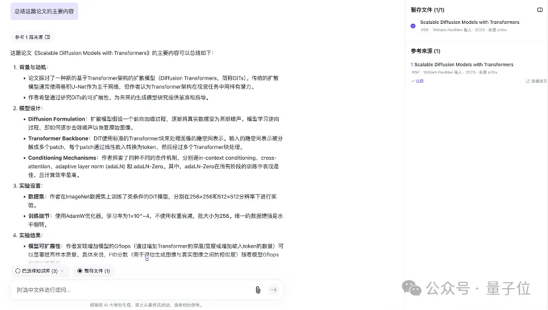The width and height of the screenshot is (548, 310).
Task: Click the staged file's William Peebles author line
Action: tap(469, 30)
